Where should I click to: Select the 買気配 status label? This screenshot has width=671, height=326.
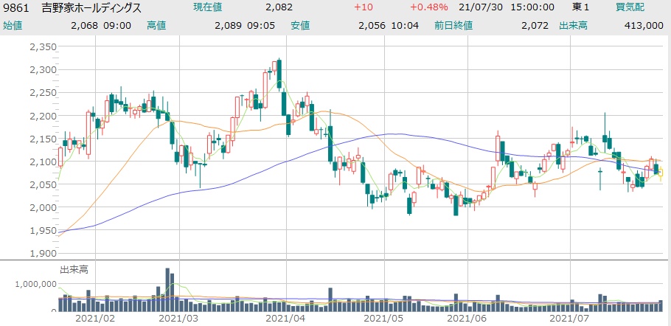[631, 7]
